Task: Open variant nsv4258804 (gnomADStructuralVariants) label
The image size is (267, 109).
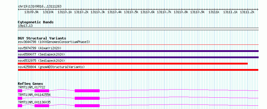Action: [x=51, y=67]
